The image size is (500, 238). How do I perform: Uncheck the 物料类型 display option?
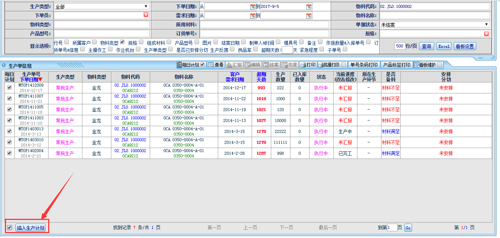coord(122,42)
